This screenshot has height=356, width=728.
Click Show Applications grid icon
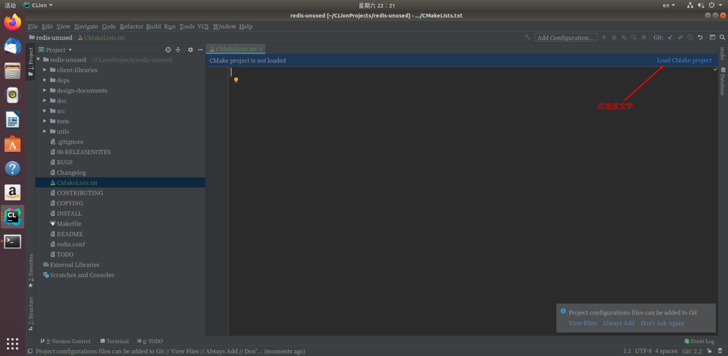(13, 343)
